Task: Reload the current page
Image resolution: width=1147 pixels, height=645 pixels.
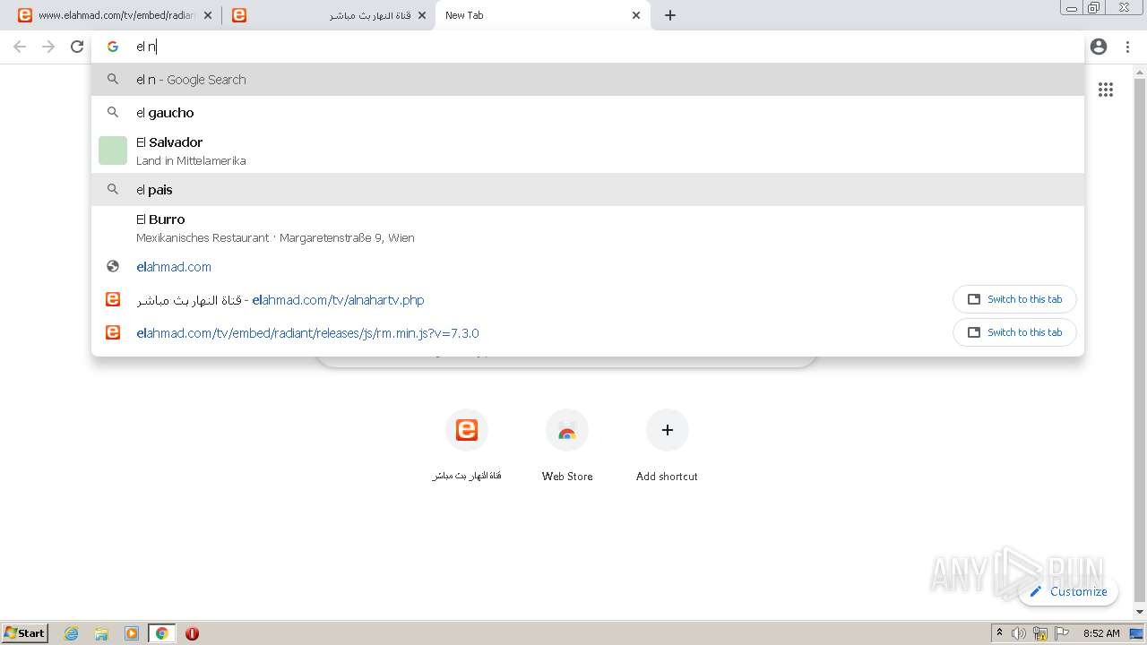Action: click(x=77, y=47)
